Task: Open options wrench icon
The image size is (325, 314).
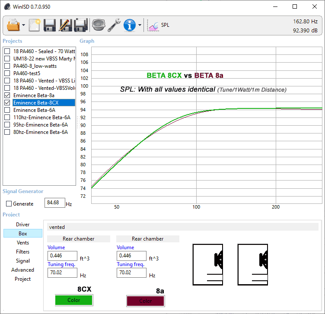Action: tap(114, 25)
